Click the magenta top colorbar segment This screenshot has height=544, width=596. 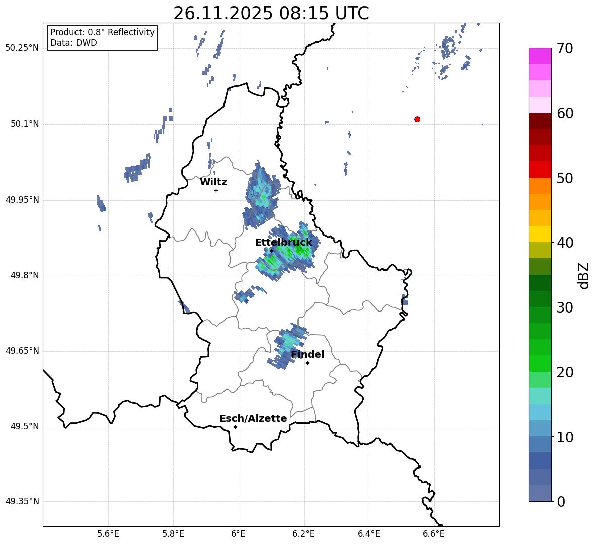[x=540, y=56]
